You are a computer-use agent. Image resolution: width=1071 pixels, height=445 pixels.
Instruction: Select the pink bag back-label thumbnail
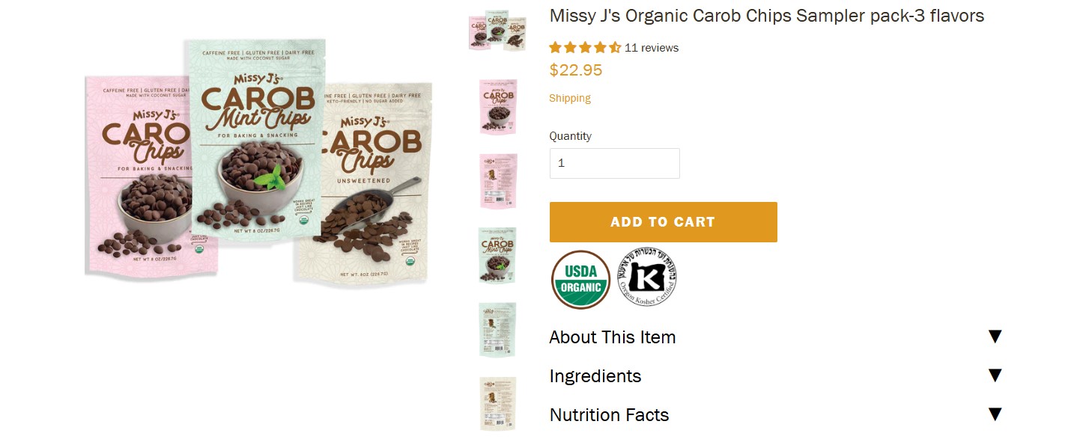(x=498, y=181)
